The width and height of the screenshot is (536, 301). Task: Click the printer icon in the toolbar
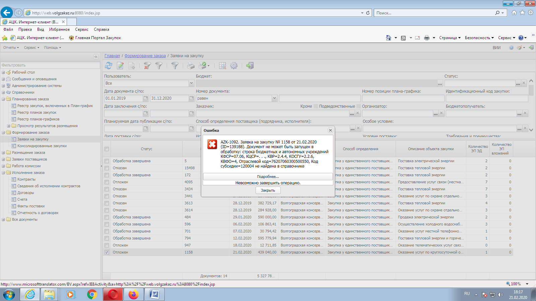click(x=191, y=66)
